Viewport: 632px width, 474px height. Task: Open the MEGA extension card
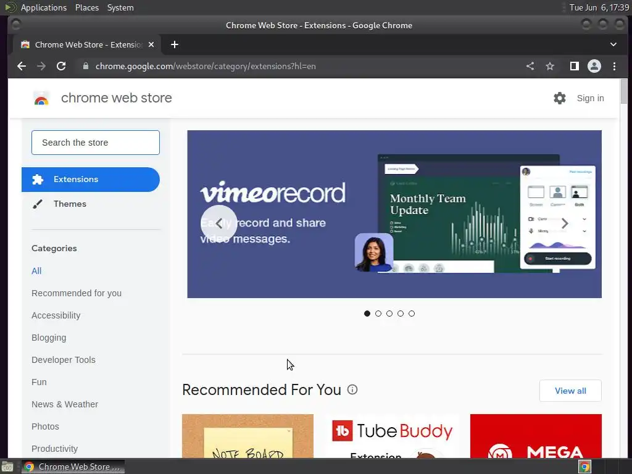click(x=536, y=436)
